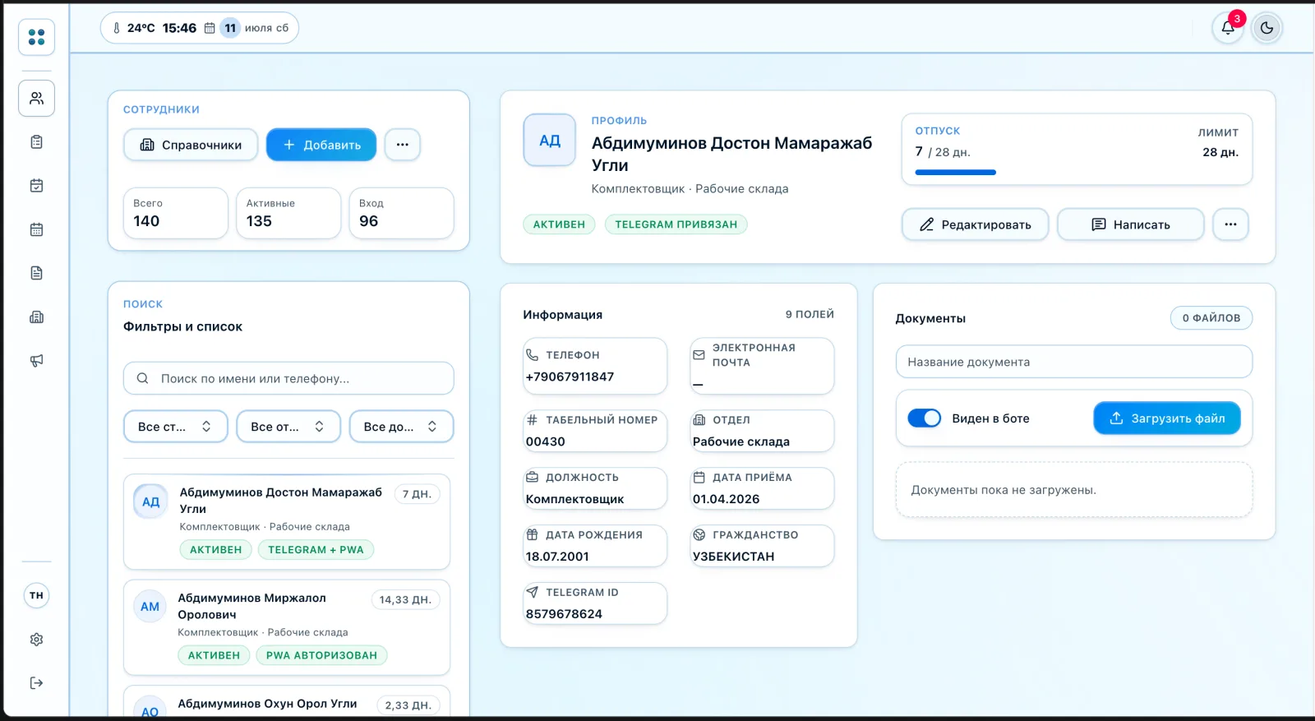Open the TH user avatar
The width and height of the screenshot is (1315, 721).
36,595
